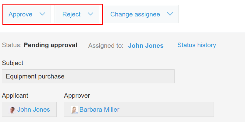The image size is (245, 122).
Task: Click Barbara Miller's avatar icon
Action: pos(74,110)
